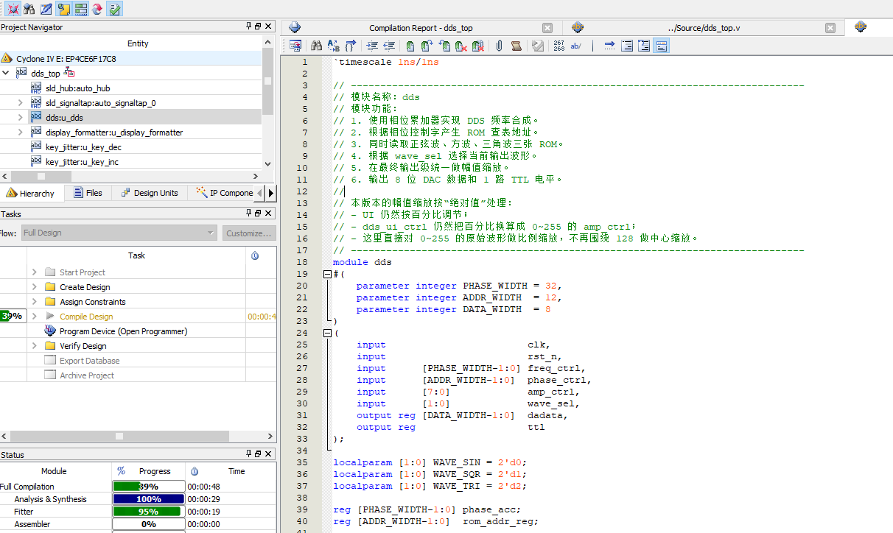Open the ../Source/dds_top.v tab
893x533 pixels.
pyautogui.click(x=704, y=28)
